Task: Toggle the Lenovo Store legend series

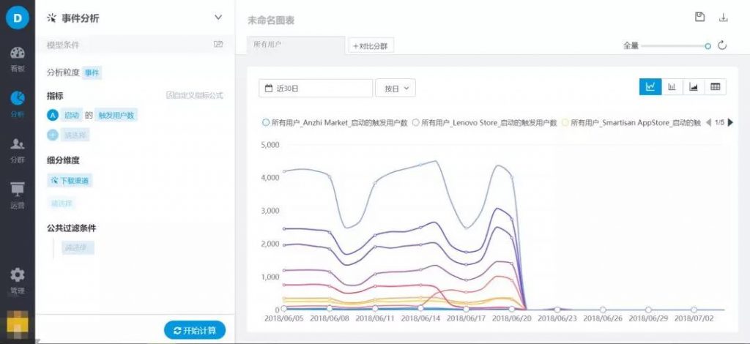Action: point(485,123)
